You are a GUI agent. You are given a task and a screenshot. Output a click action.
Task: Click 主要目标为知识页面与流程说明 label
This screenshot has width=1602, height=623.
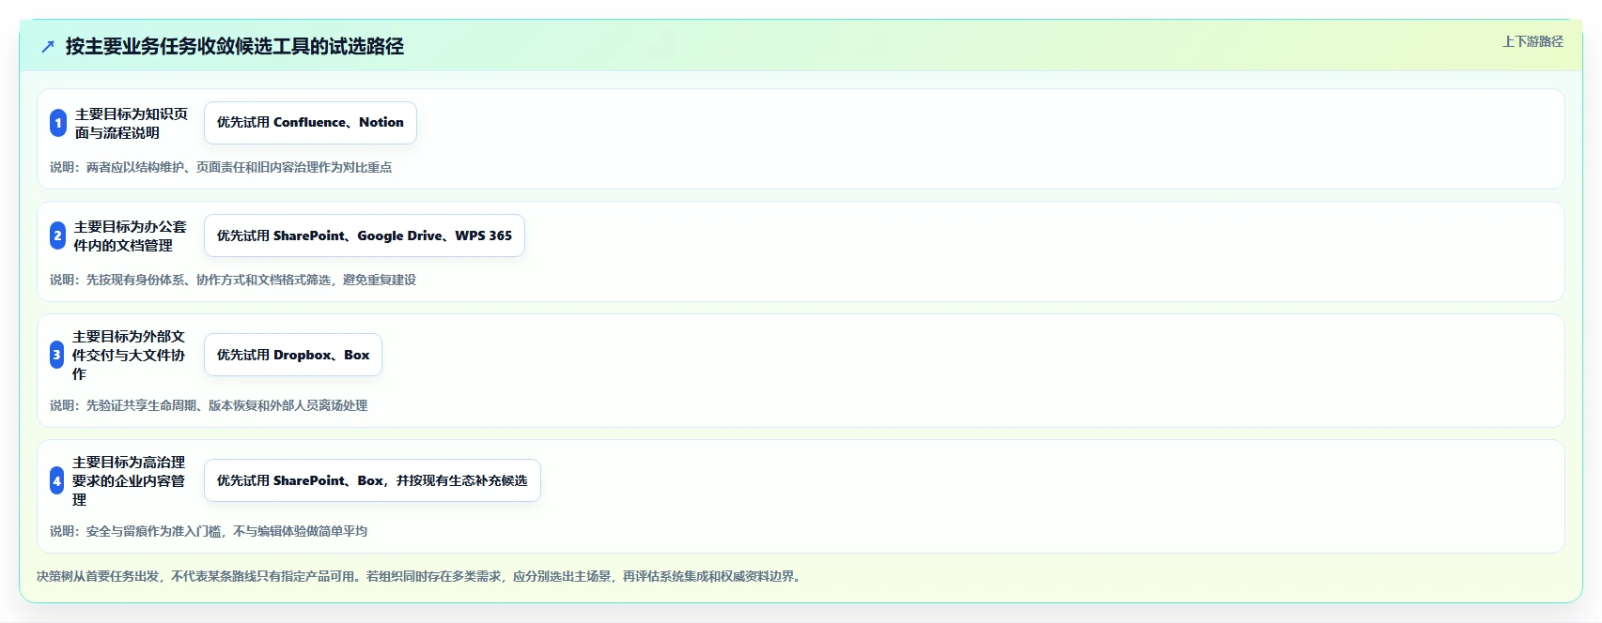(132, 123)
